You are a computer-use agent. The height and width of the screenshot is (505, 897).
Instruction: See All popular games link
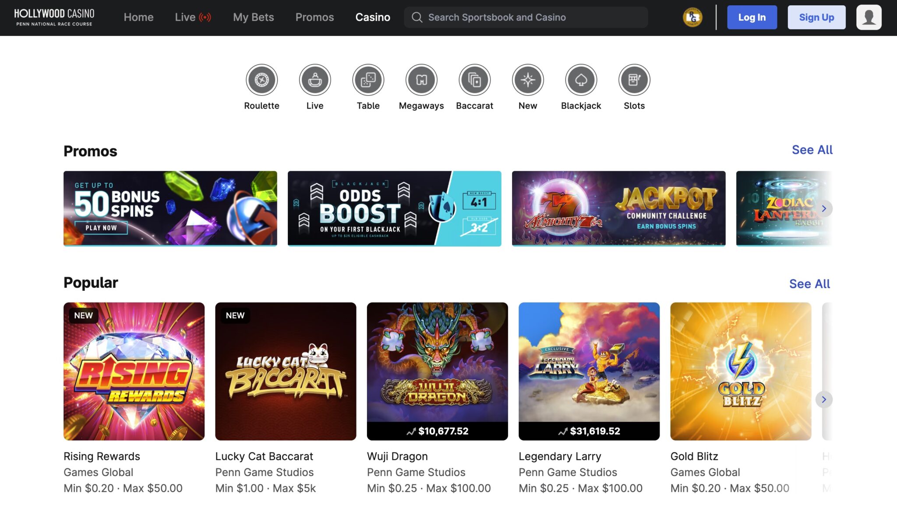click(809, 284)
